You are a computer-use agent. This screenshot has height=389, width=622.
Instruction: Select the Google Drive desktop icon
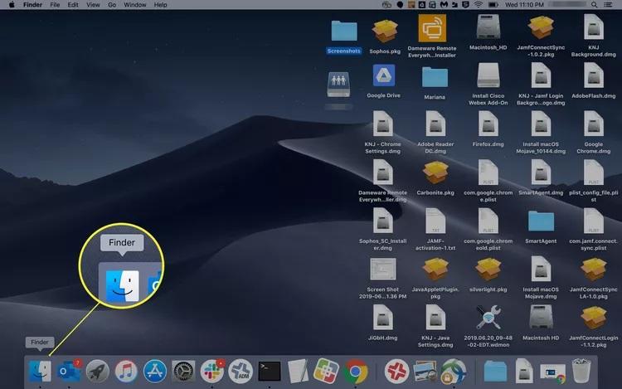point(383,77)
